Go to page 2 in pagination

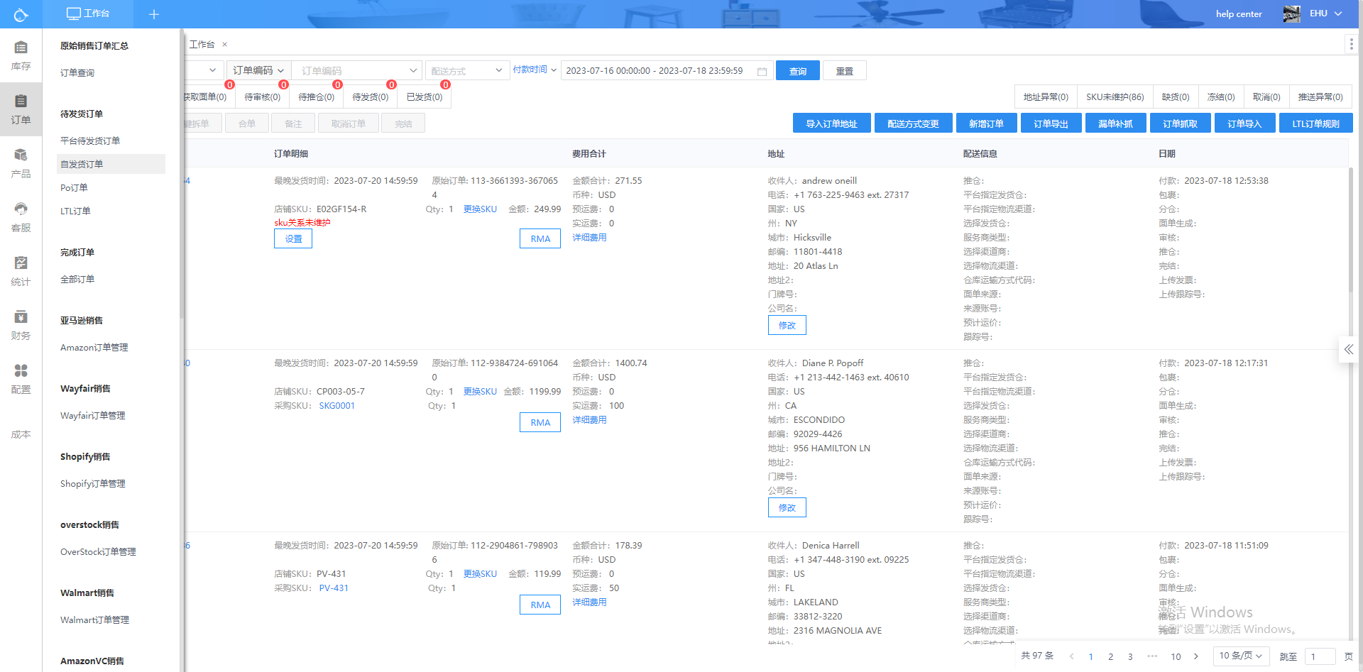(x=1111, y=656)
